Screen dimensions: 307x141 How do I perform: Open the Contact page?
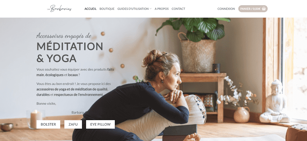coord(178,9)
